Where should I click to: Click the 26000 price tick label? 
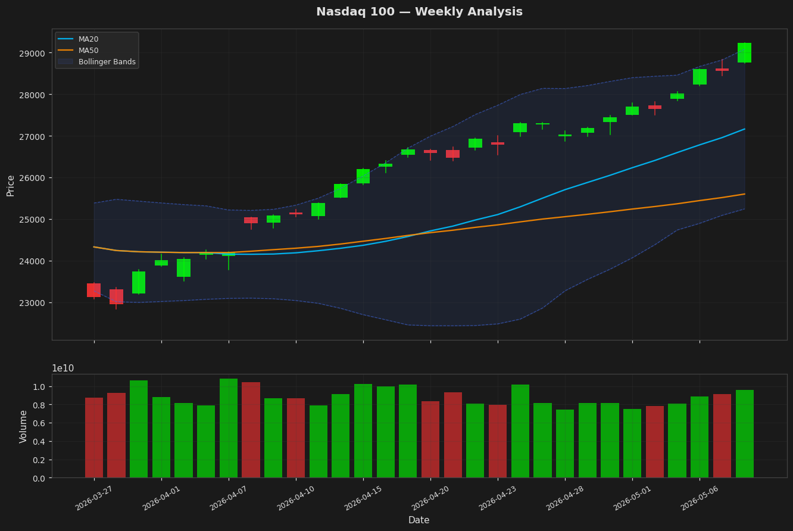32,178
